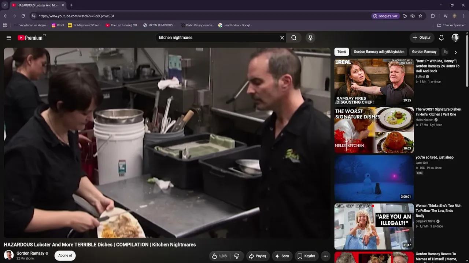Open "you're so tired, just sleep" title
469x263 pixels.
435,157
